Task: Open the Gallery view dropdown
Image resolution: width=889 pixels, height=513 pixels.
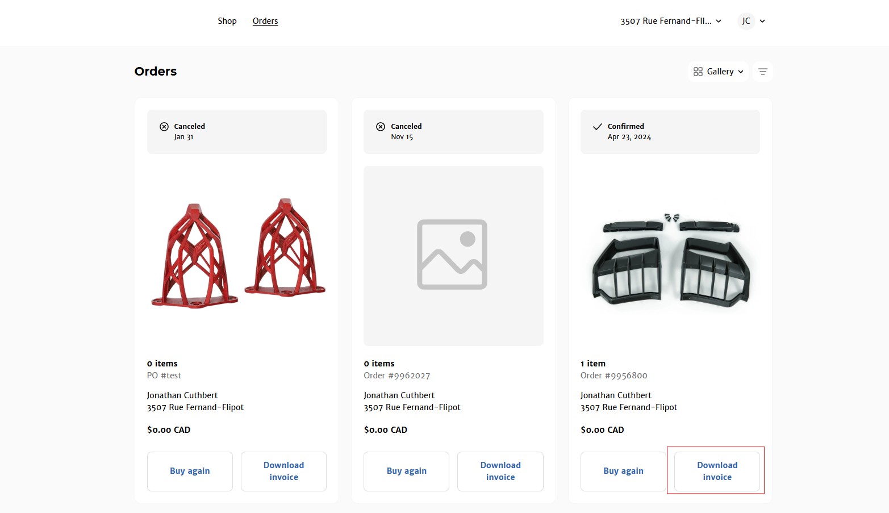Action: pos(718,72)
